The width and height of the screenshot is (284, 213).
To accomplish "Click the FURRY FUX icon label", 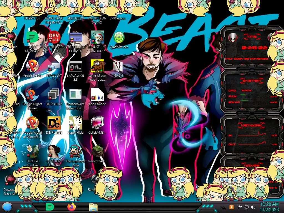I will (32, 18).
